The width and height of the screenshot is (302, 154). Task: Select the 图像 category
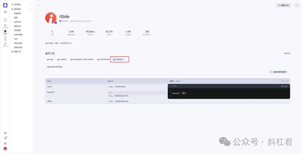(x=16, y=18)
